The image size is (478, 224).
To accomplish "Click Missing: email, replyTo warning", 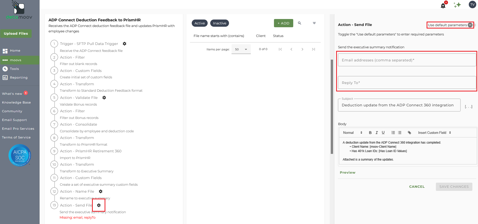I will click(77, 218).
